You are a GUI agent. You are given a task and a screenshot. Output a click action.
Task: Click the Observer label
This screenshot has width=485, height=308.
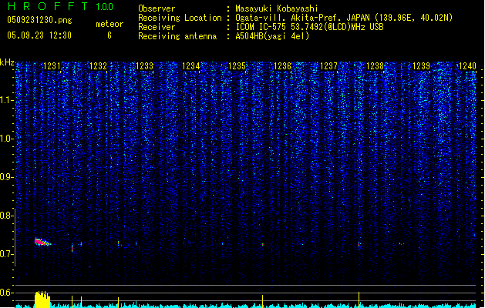coord(157,8)
